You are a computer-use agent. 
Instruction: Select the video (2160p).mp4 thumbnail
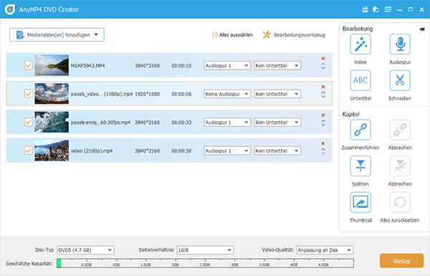tap(52, 151)
